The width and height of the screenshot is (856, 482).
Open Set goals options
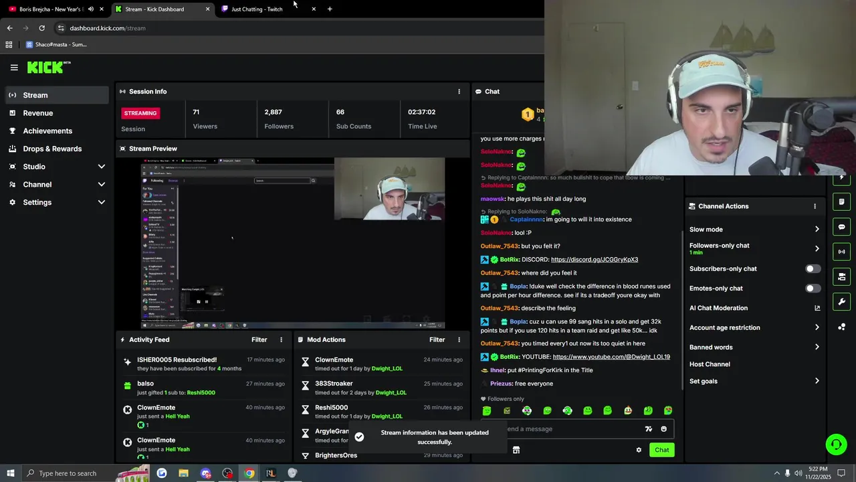point(754,382)
